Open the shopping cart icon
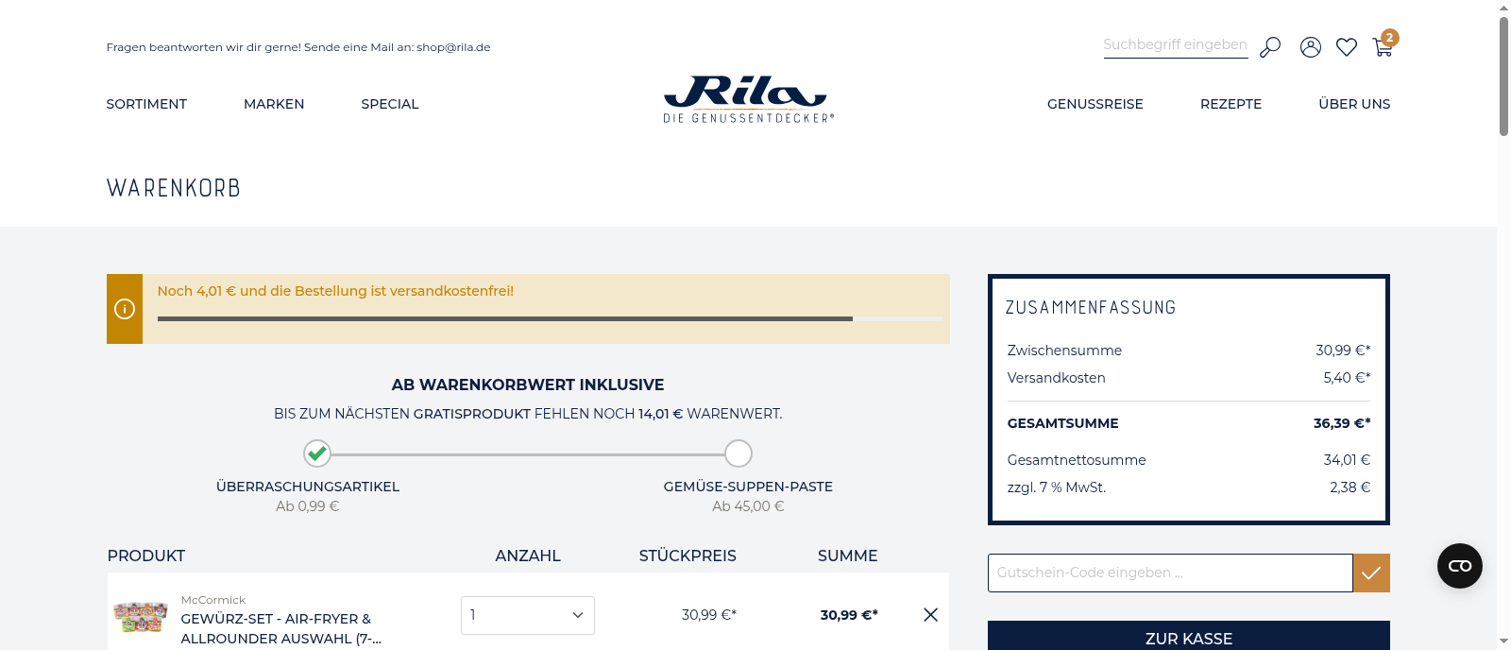Viewport: 1511px width, 650px height. pos(1384,46)
